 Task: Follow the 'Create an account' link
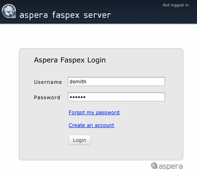(x=91, y=125)
